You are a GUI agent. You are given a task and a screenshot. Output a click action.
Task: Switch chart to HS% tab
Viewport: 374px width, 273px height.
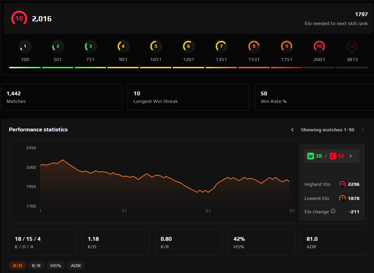[x=56, y=265]
